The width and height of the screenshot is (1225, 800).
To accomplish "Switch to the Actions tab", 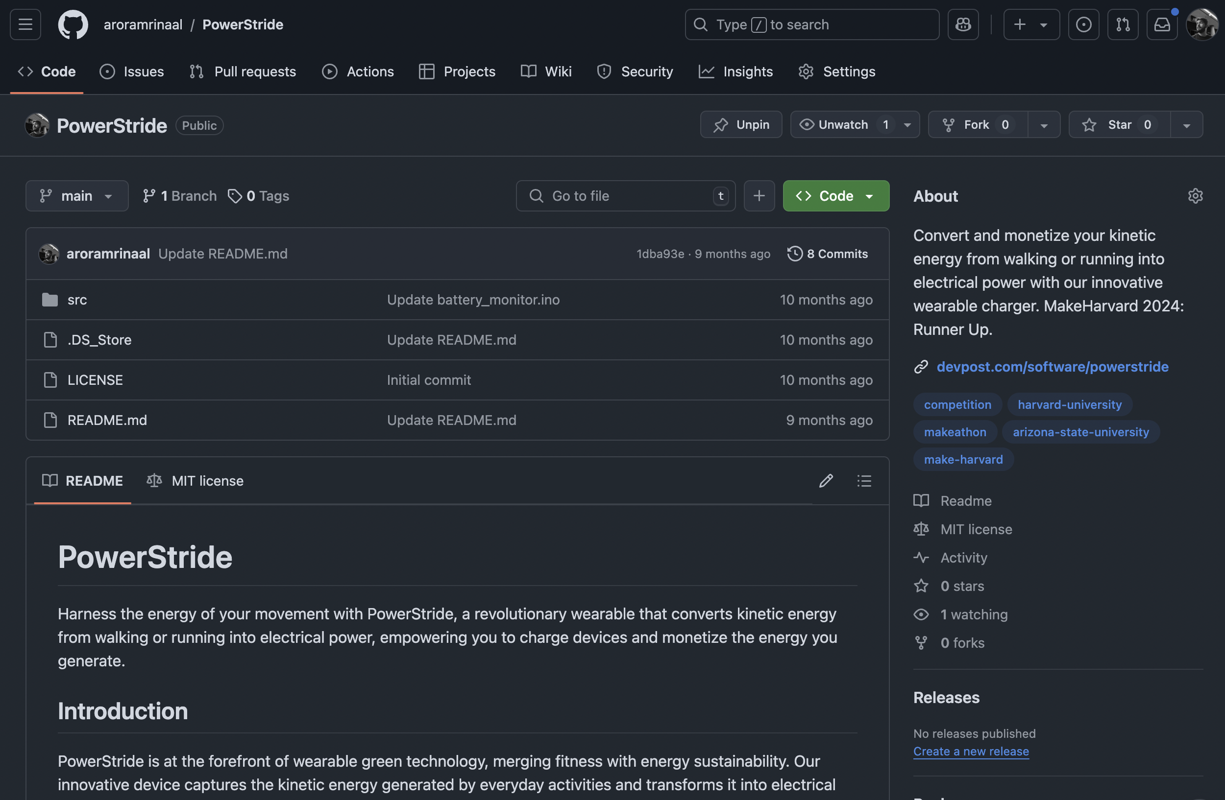I will point(358,71).
